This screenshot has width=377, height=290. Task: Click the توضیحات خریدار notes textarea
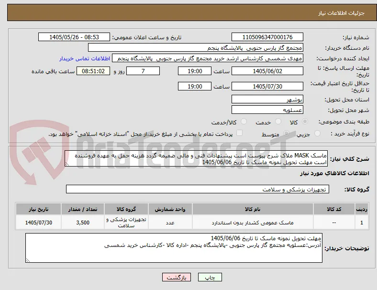pyautogui.click(x=174, y=248)
